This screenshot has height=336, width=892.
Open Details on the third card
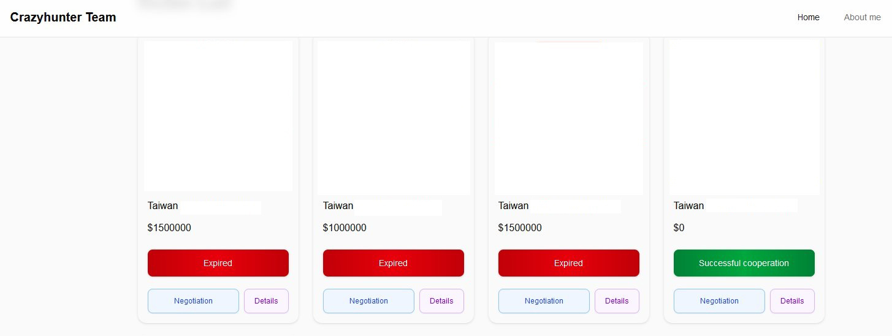pos(617,301)
